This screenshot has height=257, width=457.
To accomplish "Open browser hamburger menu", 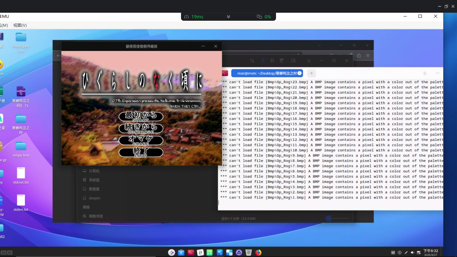I will click(x=368, y=56).
